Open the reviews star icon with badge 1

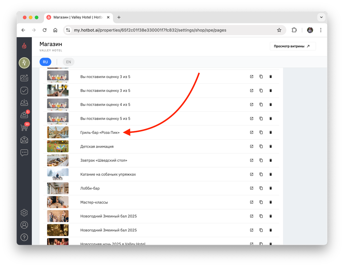click(x=24, y=115)
